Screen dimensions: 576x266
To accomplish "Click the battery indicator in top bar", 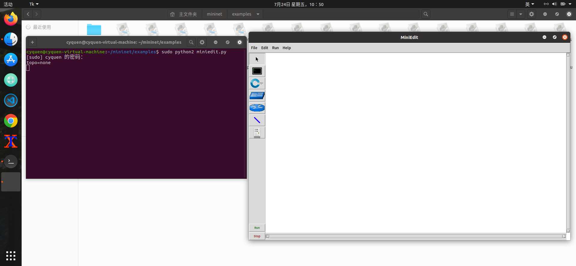I will (563, 4).
